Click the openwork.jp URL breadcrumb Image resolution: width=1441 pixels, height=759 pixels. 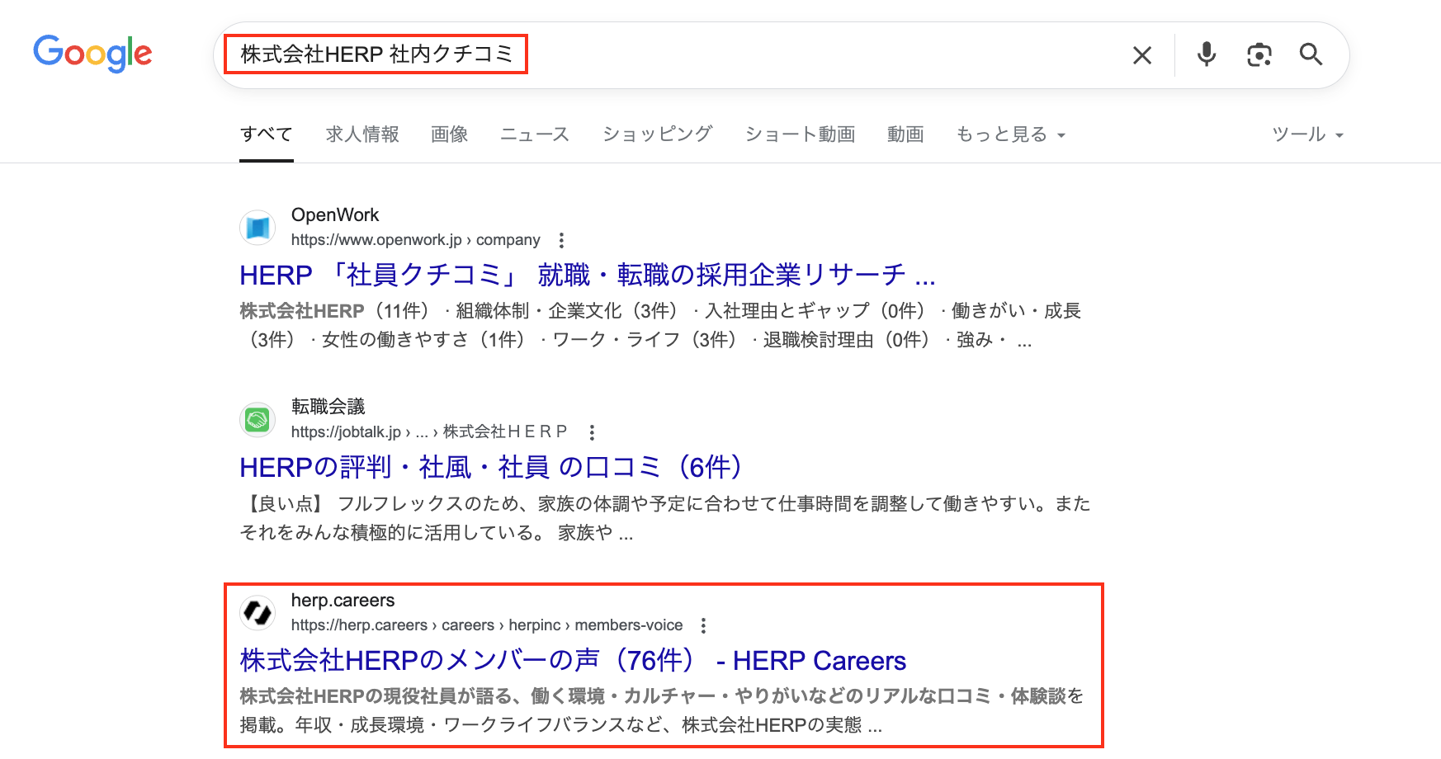tap(416, 240)
